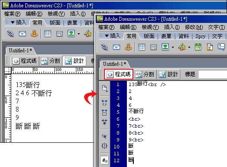Click the Hyperlink icon in front window
The width and height of the screenshot is (227, 167).
click(x=104, y=47)
